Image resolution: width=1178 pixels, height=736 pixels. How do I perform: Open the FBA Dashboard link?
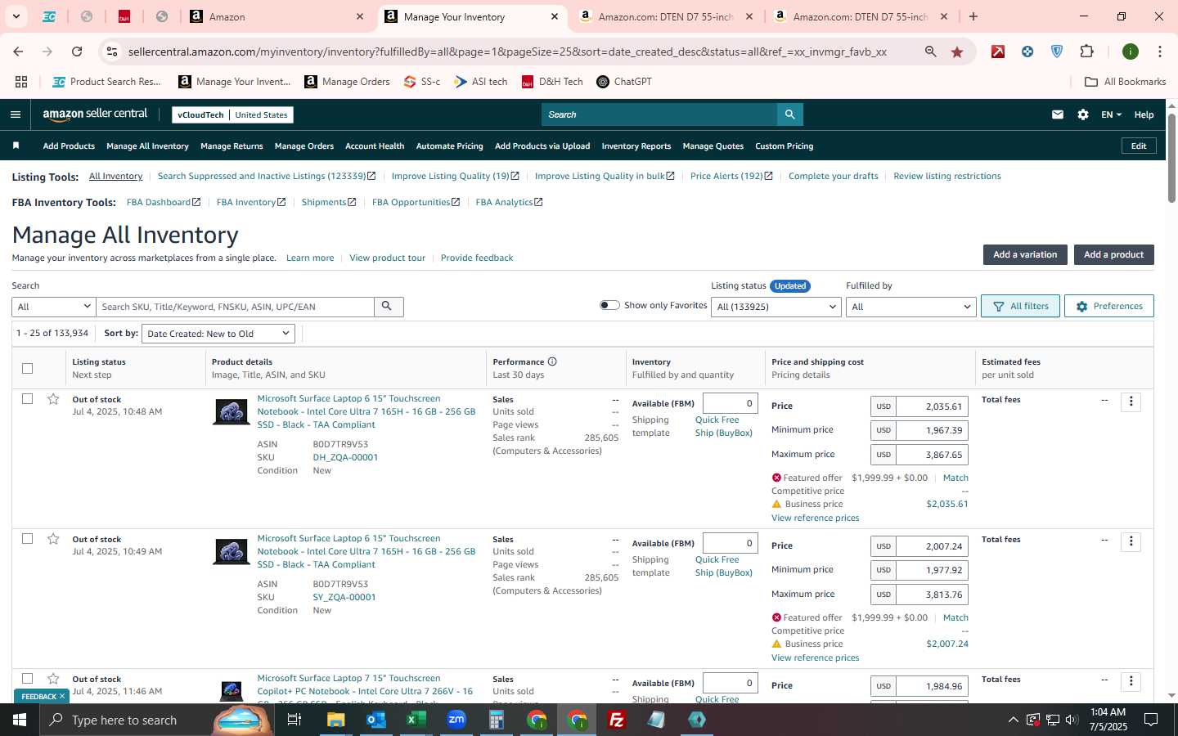point(164,202)
